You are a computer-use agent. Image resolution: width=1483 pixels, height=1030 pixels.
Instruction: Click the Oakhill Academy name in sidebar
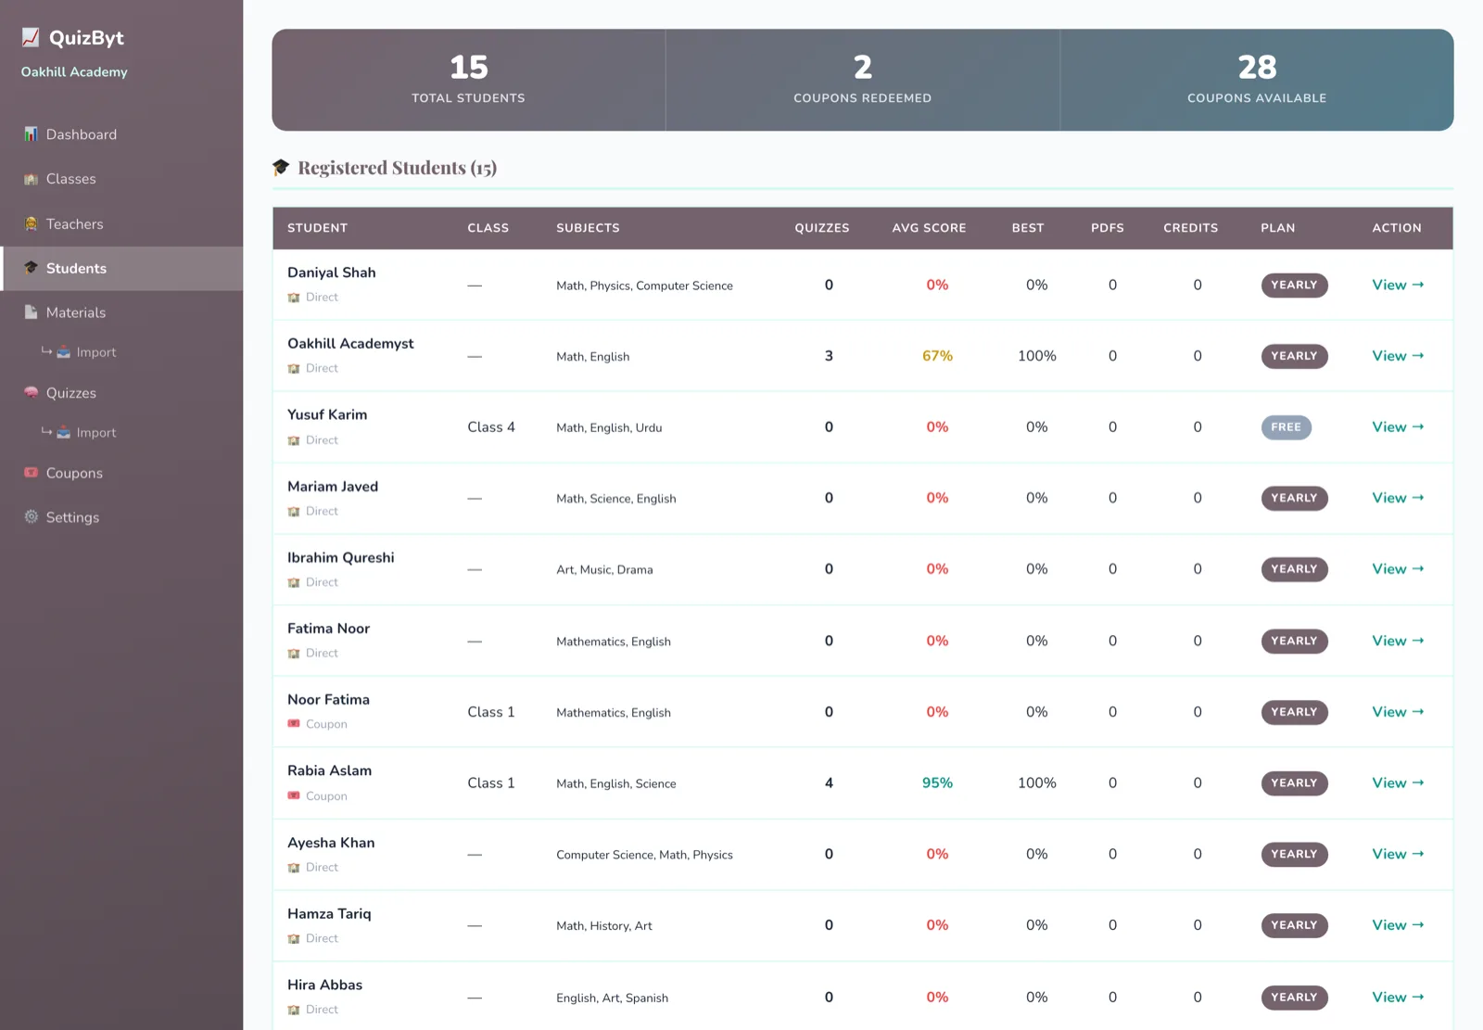74,72
